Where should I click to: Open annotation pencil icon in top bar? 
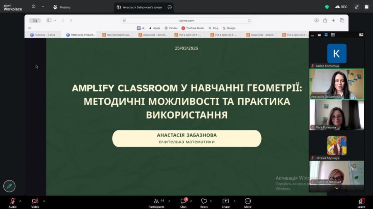click(356, 7)
